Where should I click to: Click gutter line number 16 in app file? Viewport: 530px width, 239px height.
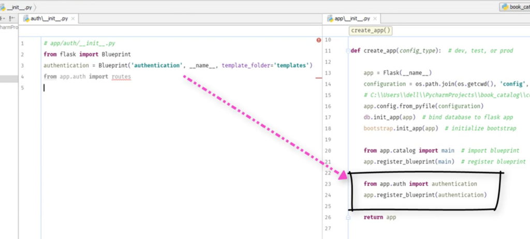pyautogui.click(x=328, y=106)
